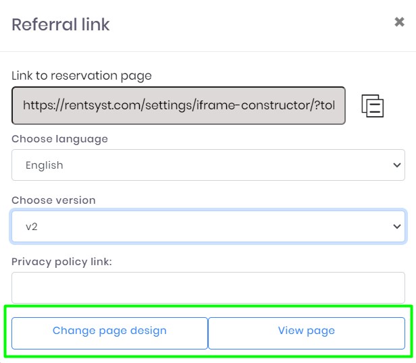Click the "Privacy policy link:" label
The image size is (416, 363).
pos(61,262)
